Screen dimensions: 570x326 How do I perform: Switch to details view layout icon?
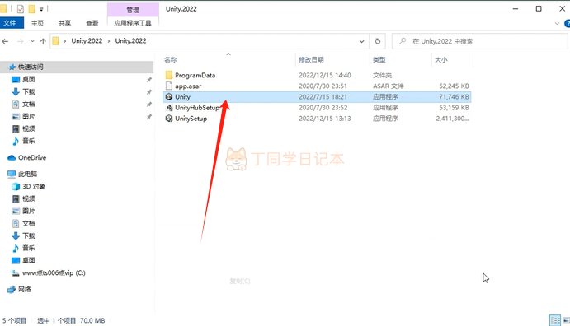click(x=555, y=320)
